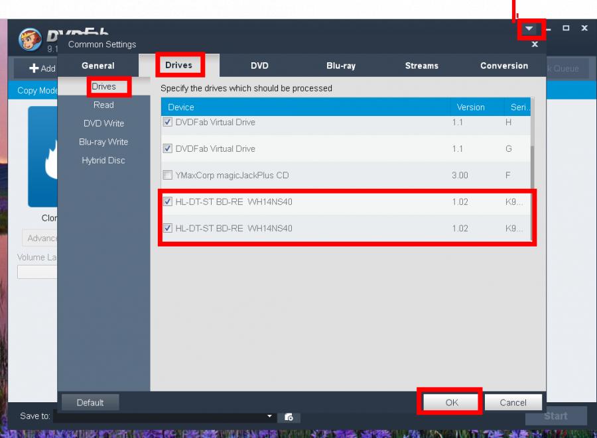Select DVD Write in the sidebar
This screenshot has width=597, height=438.
tap(103, 123)
